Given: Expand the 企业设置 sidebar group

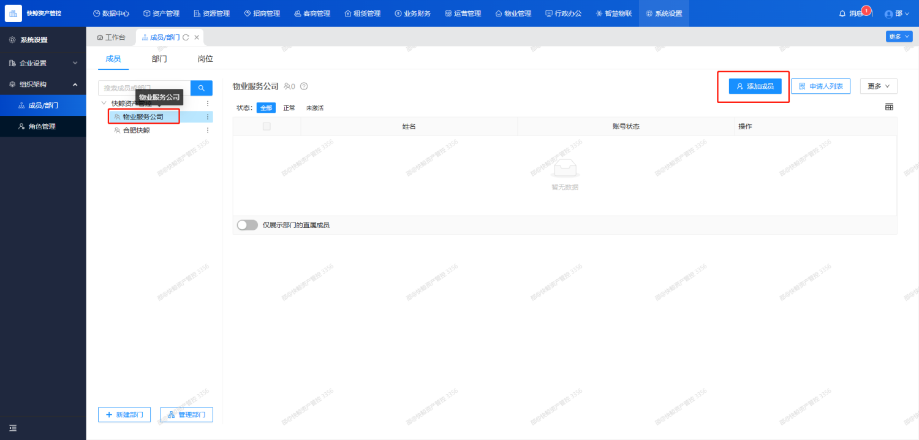Looking at the screenshot, I should tap(43, 63).
